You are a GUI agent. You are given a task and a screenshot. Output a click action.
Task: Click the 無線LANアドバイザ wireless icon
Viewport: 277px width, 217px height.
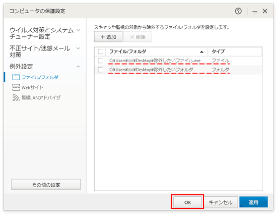point(16,97)
